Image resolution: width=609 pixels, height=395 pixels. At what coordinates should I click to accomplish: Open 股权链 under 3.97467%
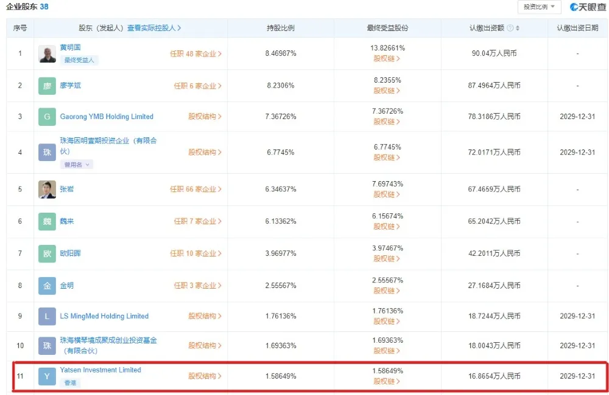tap(387, 259)
